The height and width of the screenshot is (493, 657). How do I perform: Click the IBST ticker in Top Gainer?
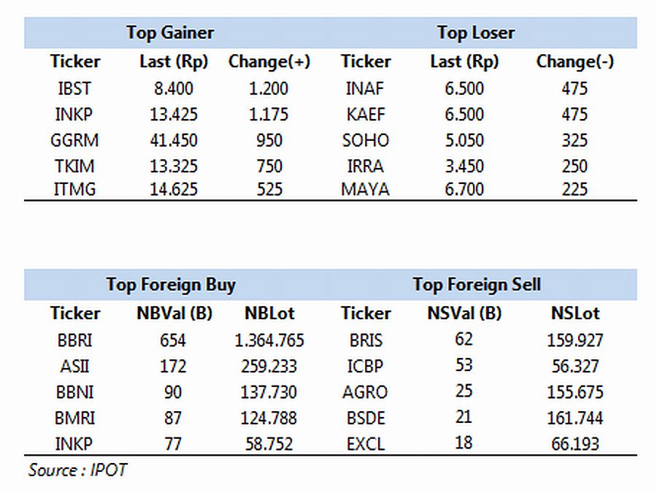click(x=74, y=89)
